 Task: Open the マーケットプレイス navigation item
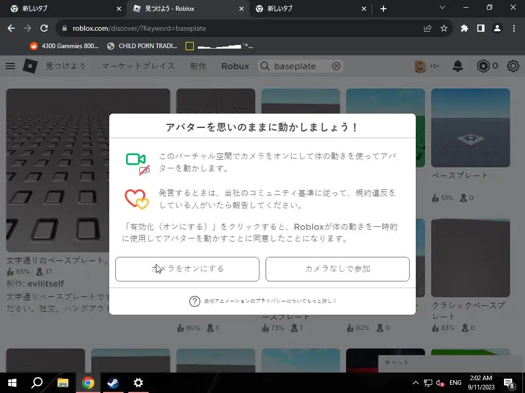[x=138, y=66]
